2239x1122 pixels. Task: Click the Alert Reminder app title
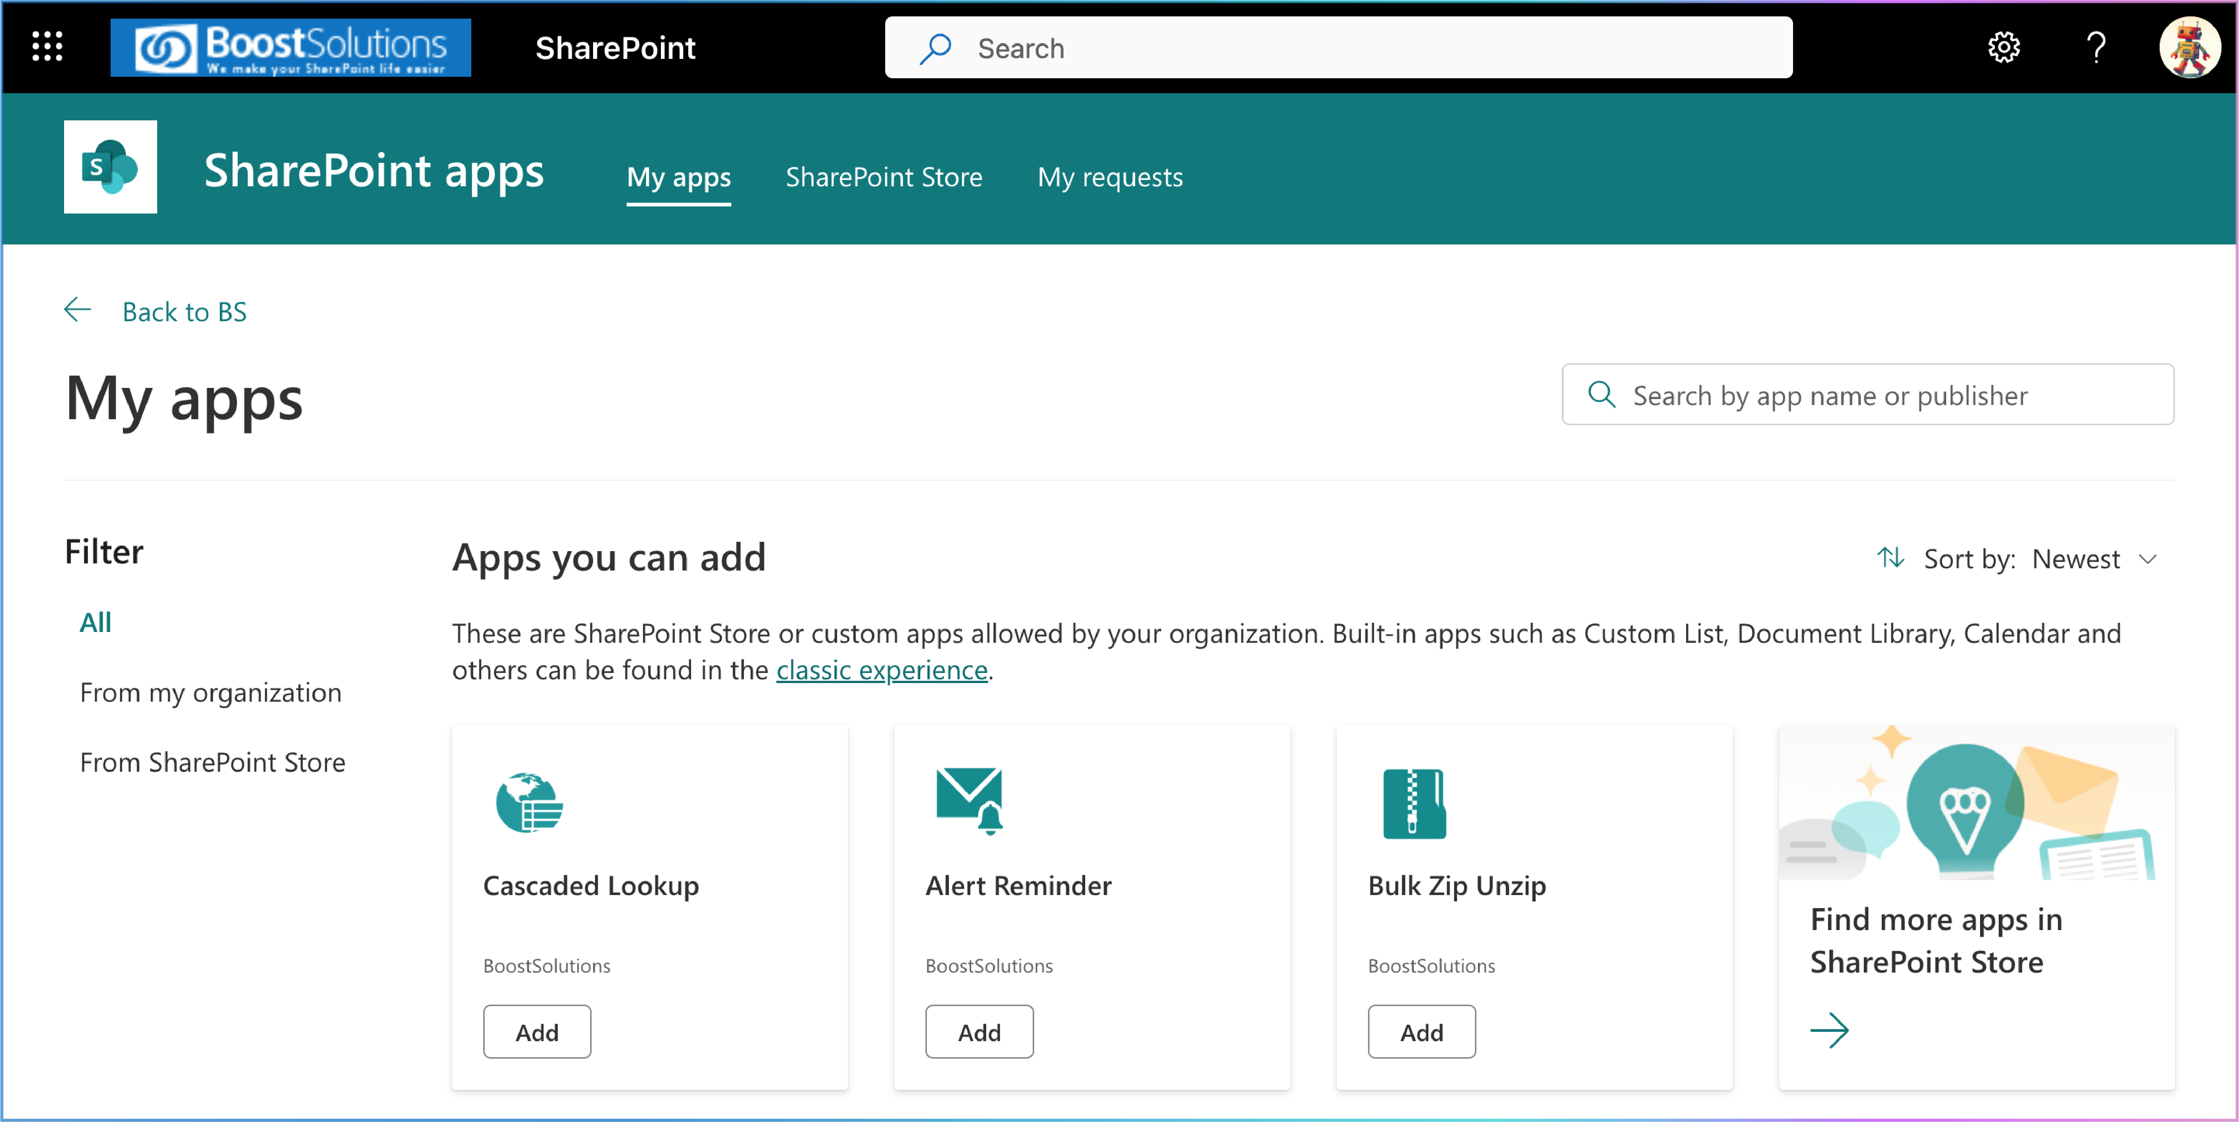tap(1019, 886)
